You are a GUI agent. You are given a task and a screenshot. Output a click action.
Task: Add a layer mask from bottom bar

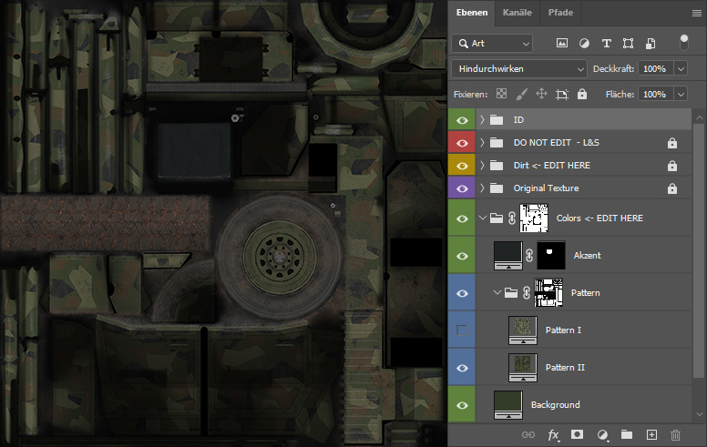[x=577, y=434]
